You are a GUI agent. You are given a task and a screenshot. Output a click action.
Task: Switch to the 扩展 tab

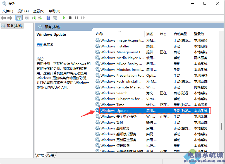pos(40,155)
